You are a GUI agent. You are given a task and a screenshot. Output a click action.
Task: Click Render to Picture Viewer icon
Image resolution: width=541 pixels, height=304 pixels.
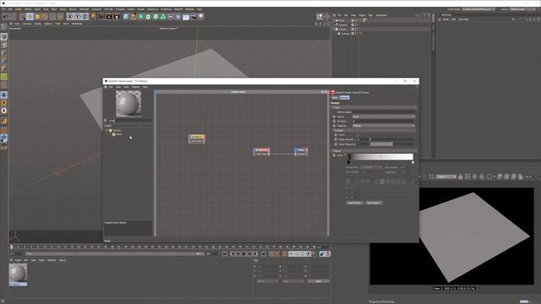coord(109,17)
